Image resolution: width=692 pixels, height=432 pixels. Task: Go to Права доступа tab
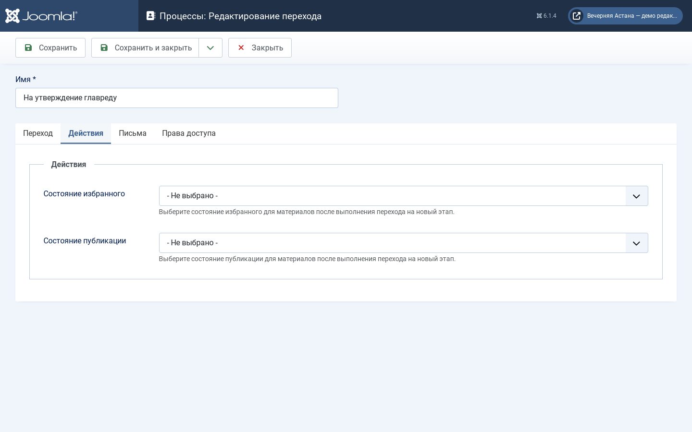(x=189, y=133)
